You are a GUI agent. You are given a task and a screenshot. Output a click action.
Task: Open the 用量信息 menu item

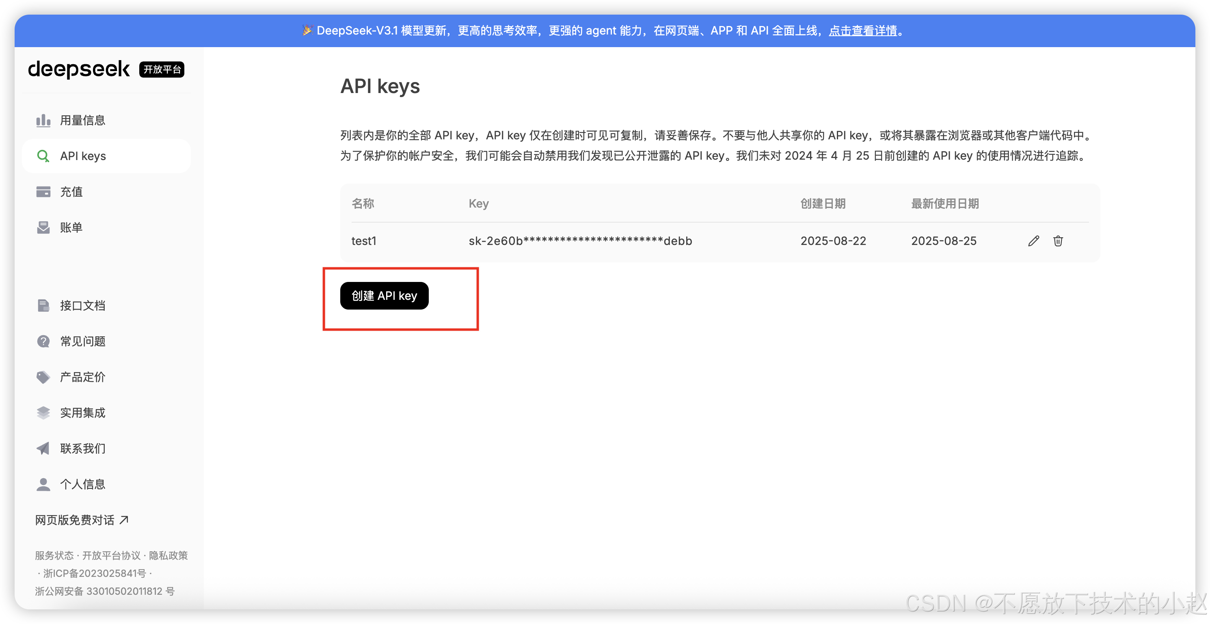click(x=106, y=120)
